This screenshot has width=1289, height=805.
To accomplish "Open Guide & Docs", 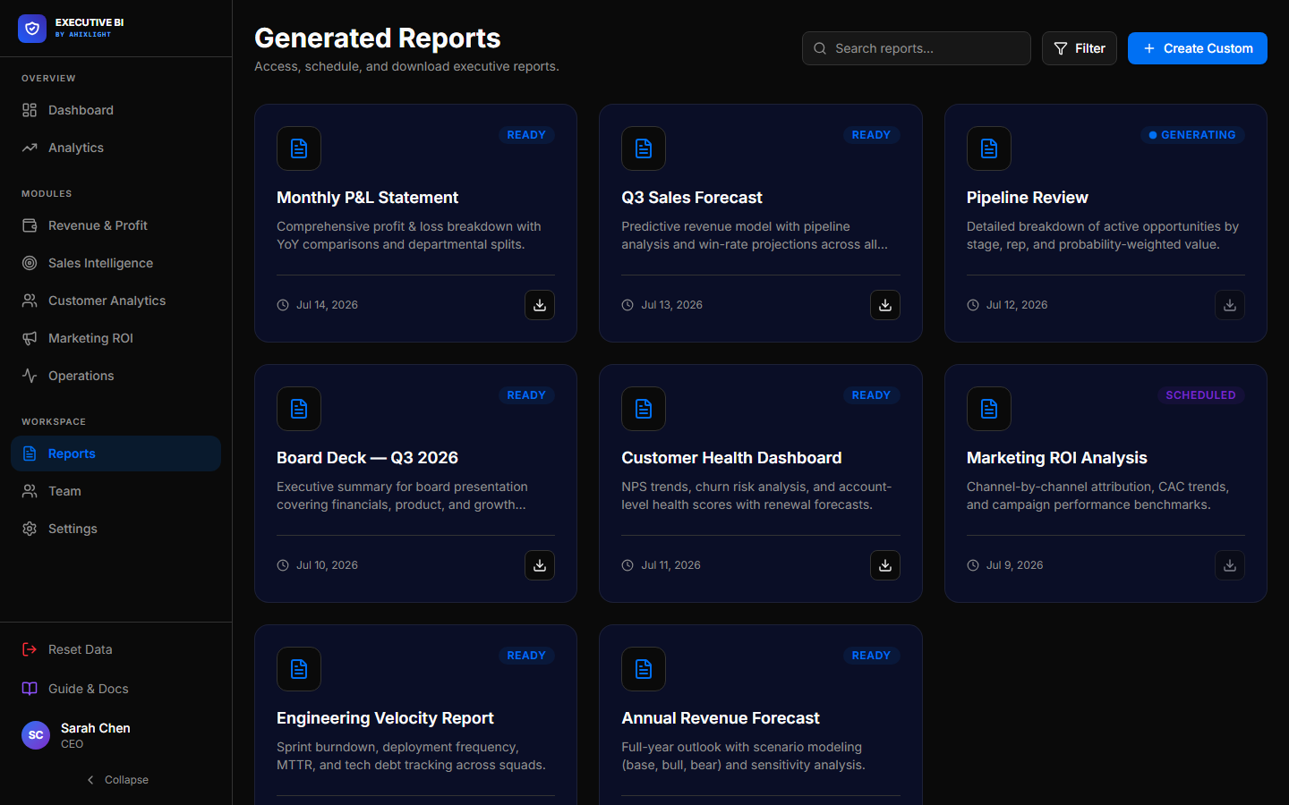I will pyautogui.click(x=116, y=689).
